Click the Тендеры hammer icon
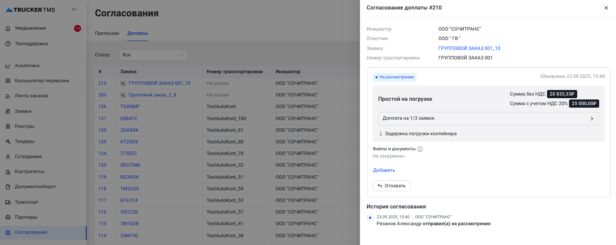This screenshot has width=616, height=245. (8, 141)
